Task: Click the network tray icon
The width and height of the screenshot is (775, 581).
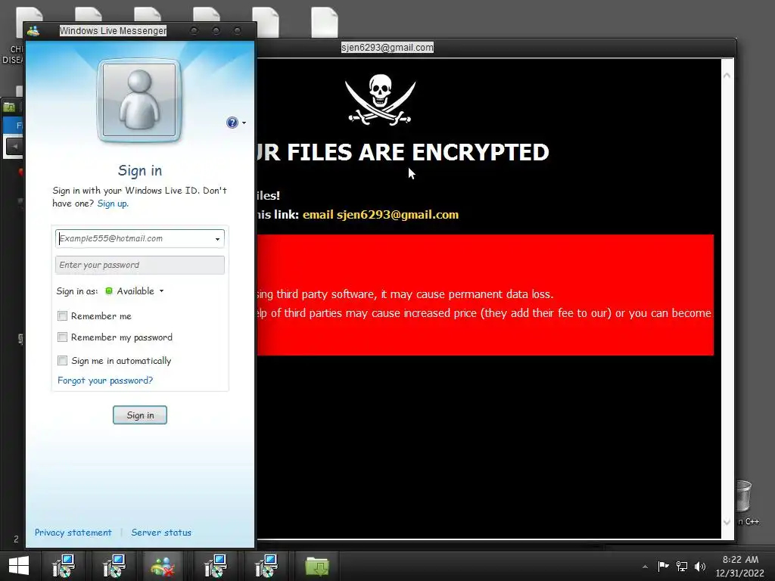Action: point(682,566)
